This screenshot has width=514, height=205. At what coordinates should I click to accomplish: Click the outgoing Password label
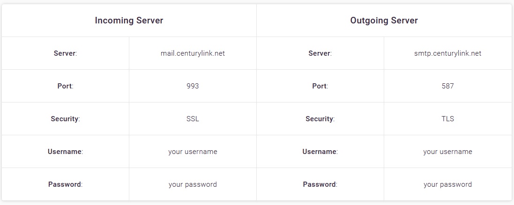click(x=320, y=184)
